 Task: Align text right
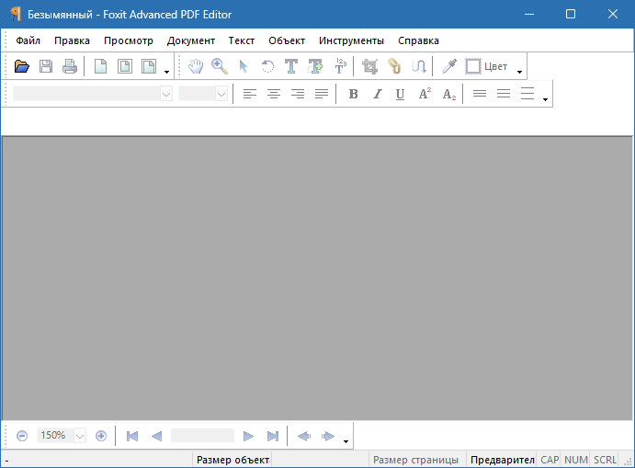298,94
